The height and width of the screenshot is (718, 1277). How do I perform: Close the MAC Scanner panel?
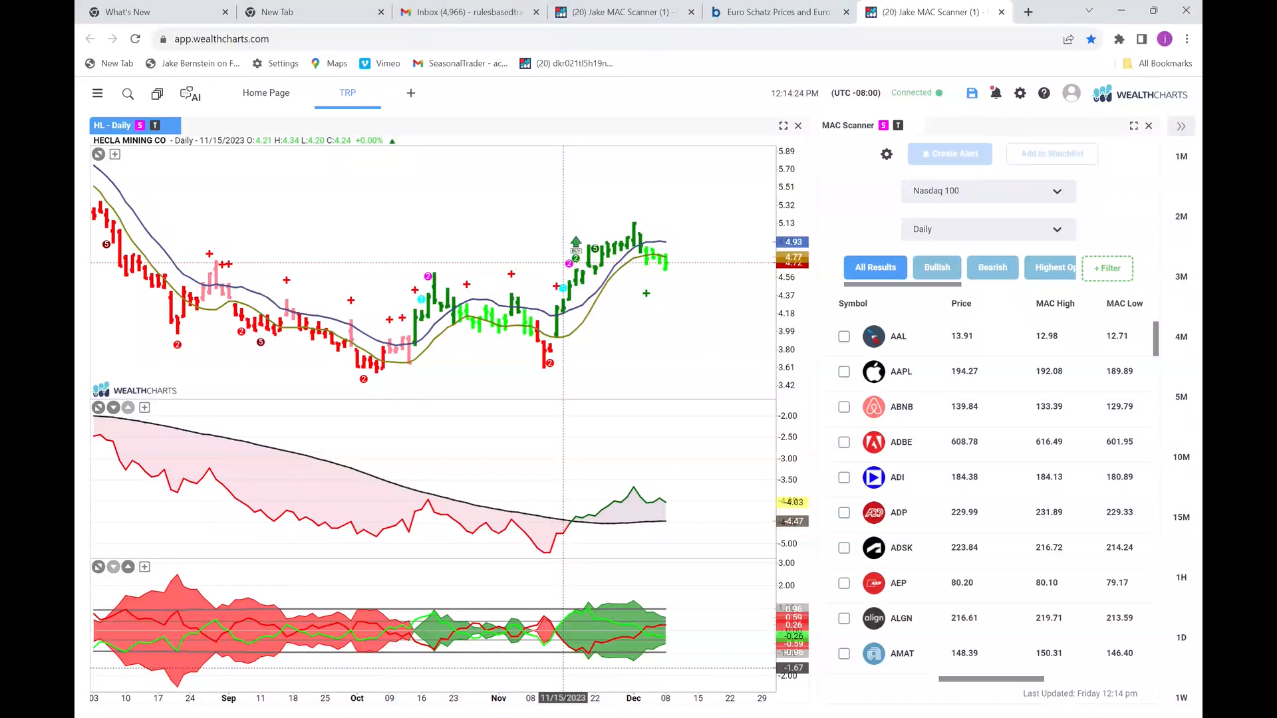1149,126
